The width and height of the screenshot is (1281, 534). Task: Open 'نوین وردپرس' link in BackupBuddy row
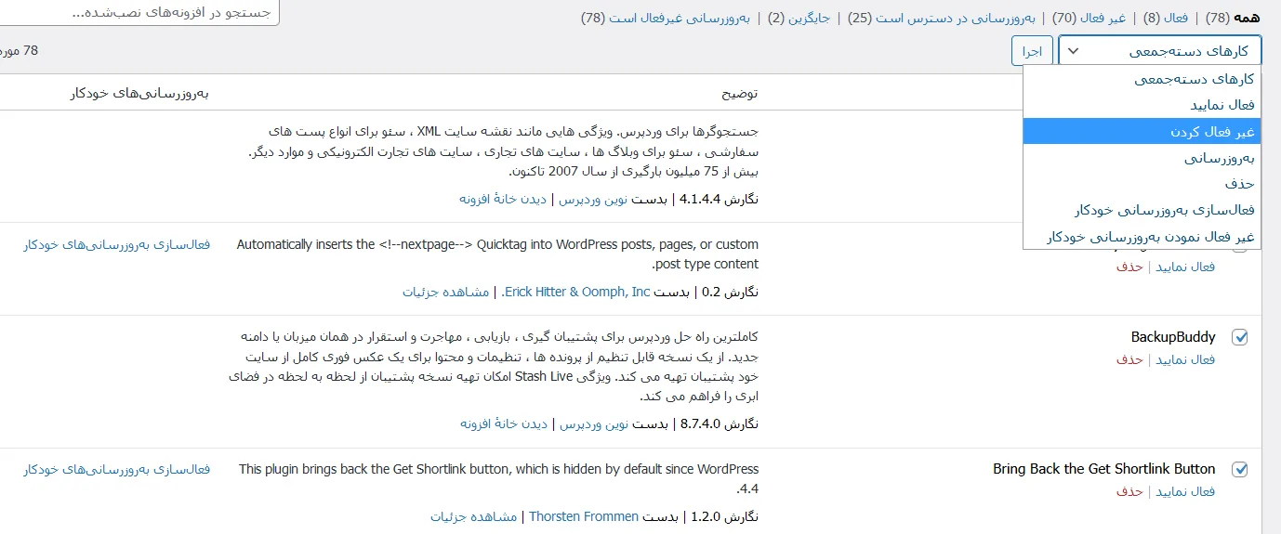pos(596,423)
